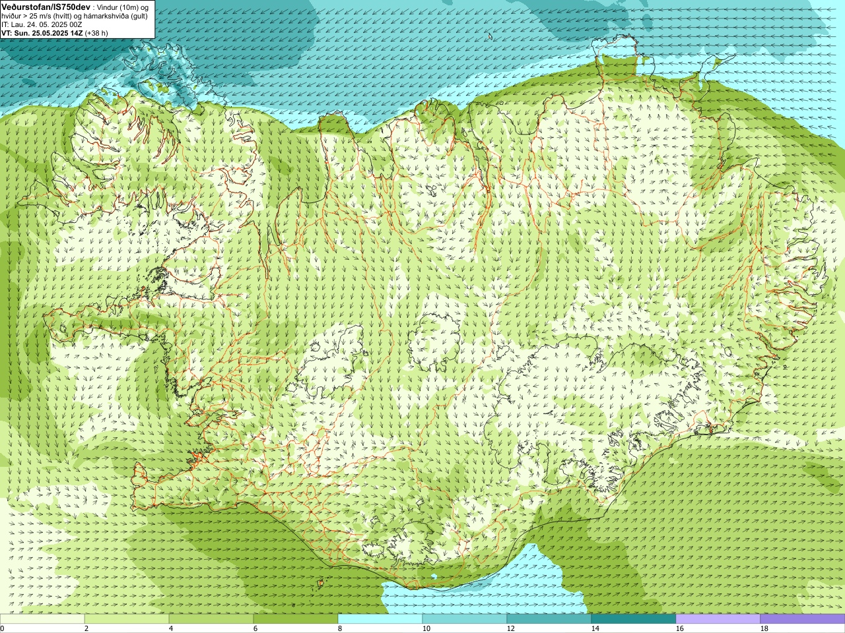Click the 'VT: Sun. 25.05.2025 14Z' valid time
This screenshot has width=845, height=633.
point(42,33)
